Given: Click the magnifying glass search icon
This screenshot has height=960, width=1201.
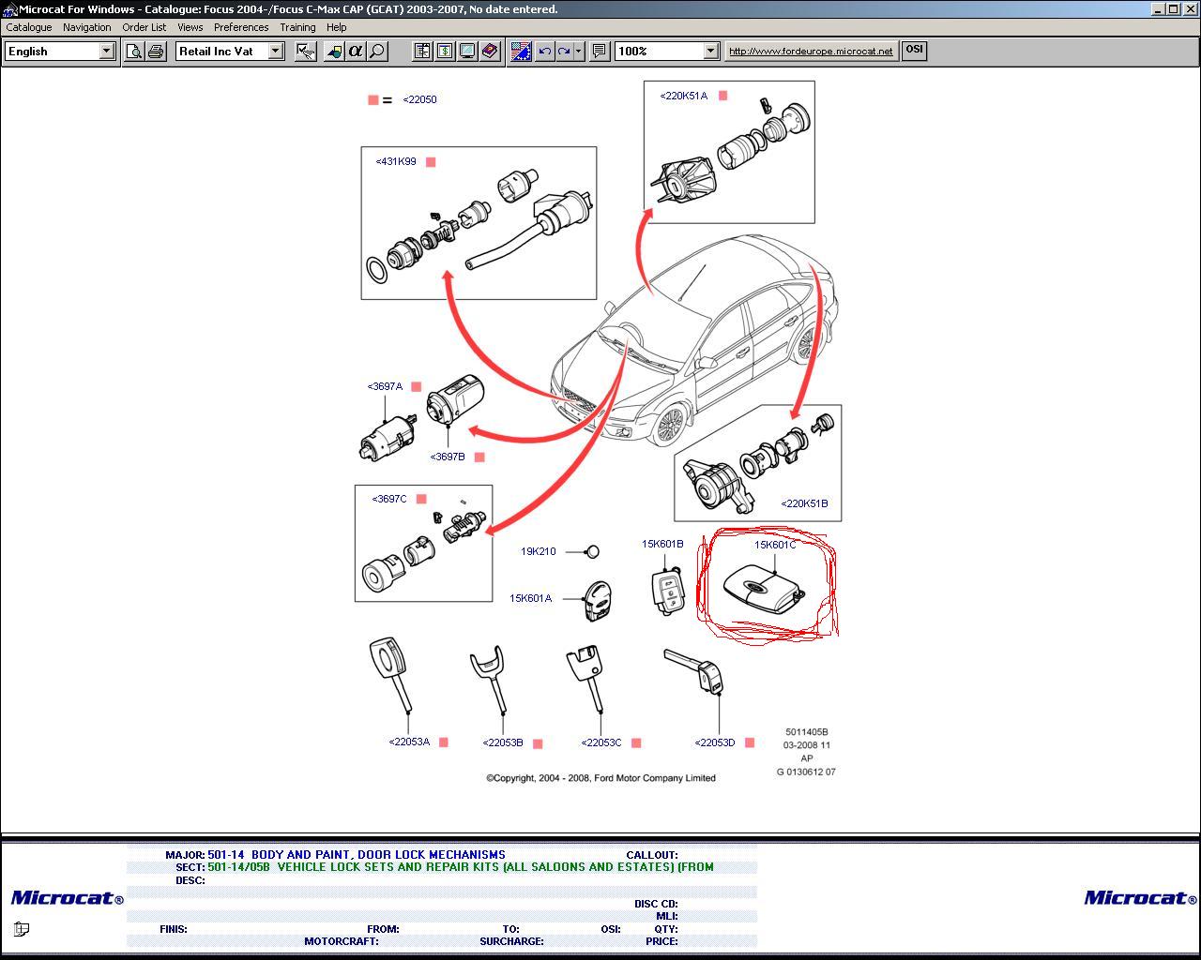Looking at the screenshot, I should click(377, 52).
